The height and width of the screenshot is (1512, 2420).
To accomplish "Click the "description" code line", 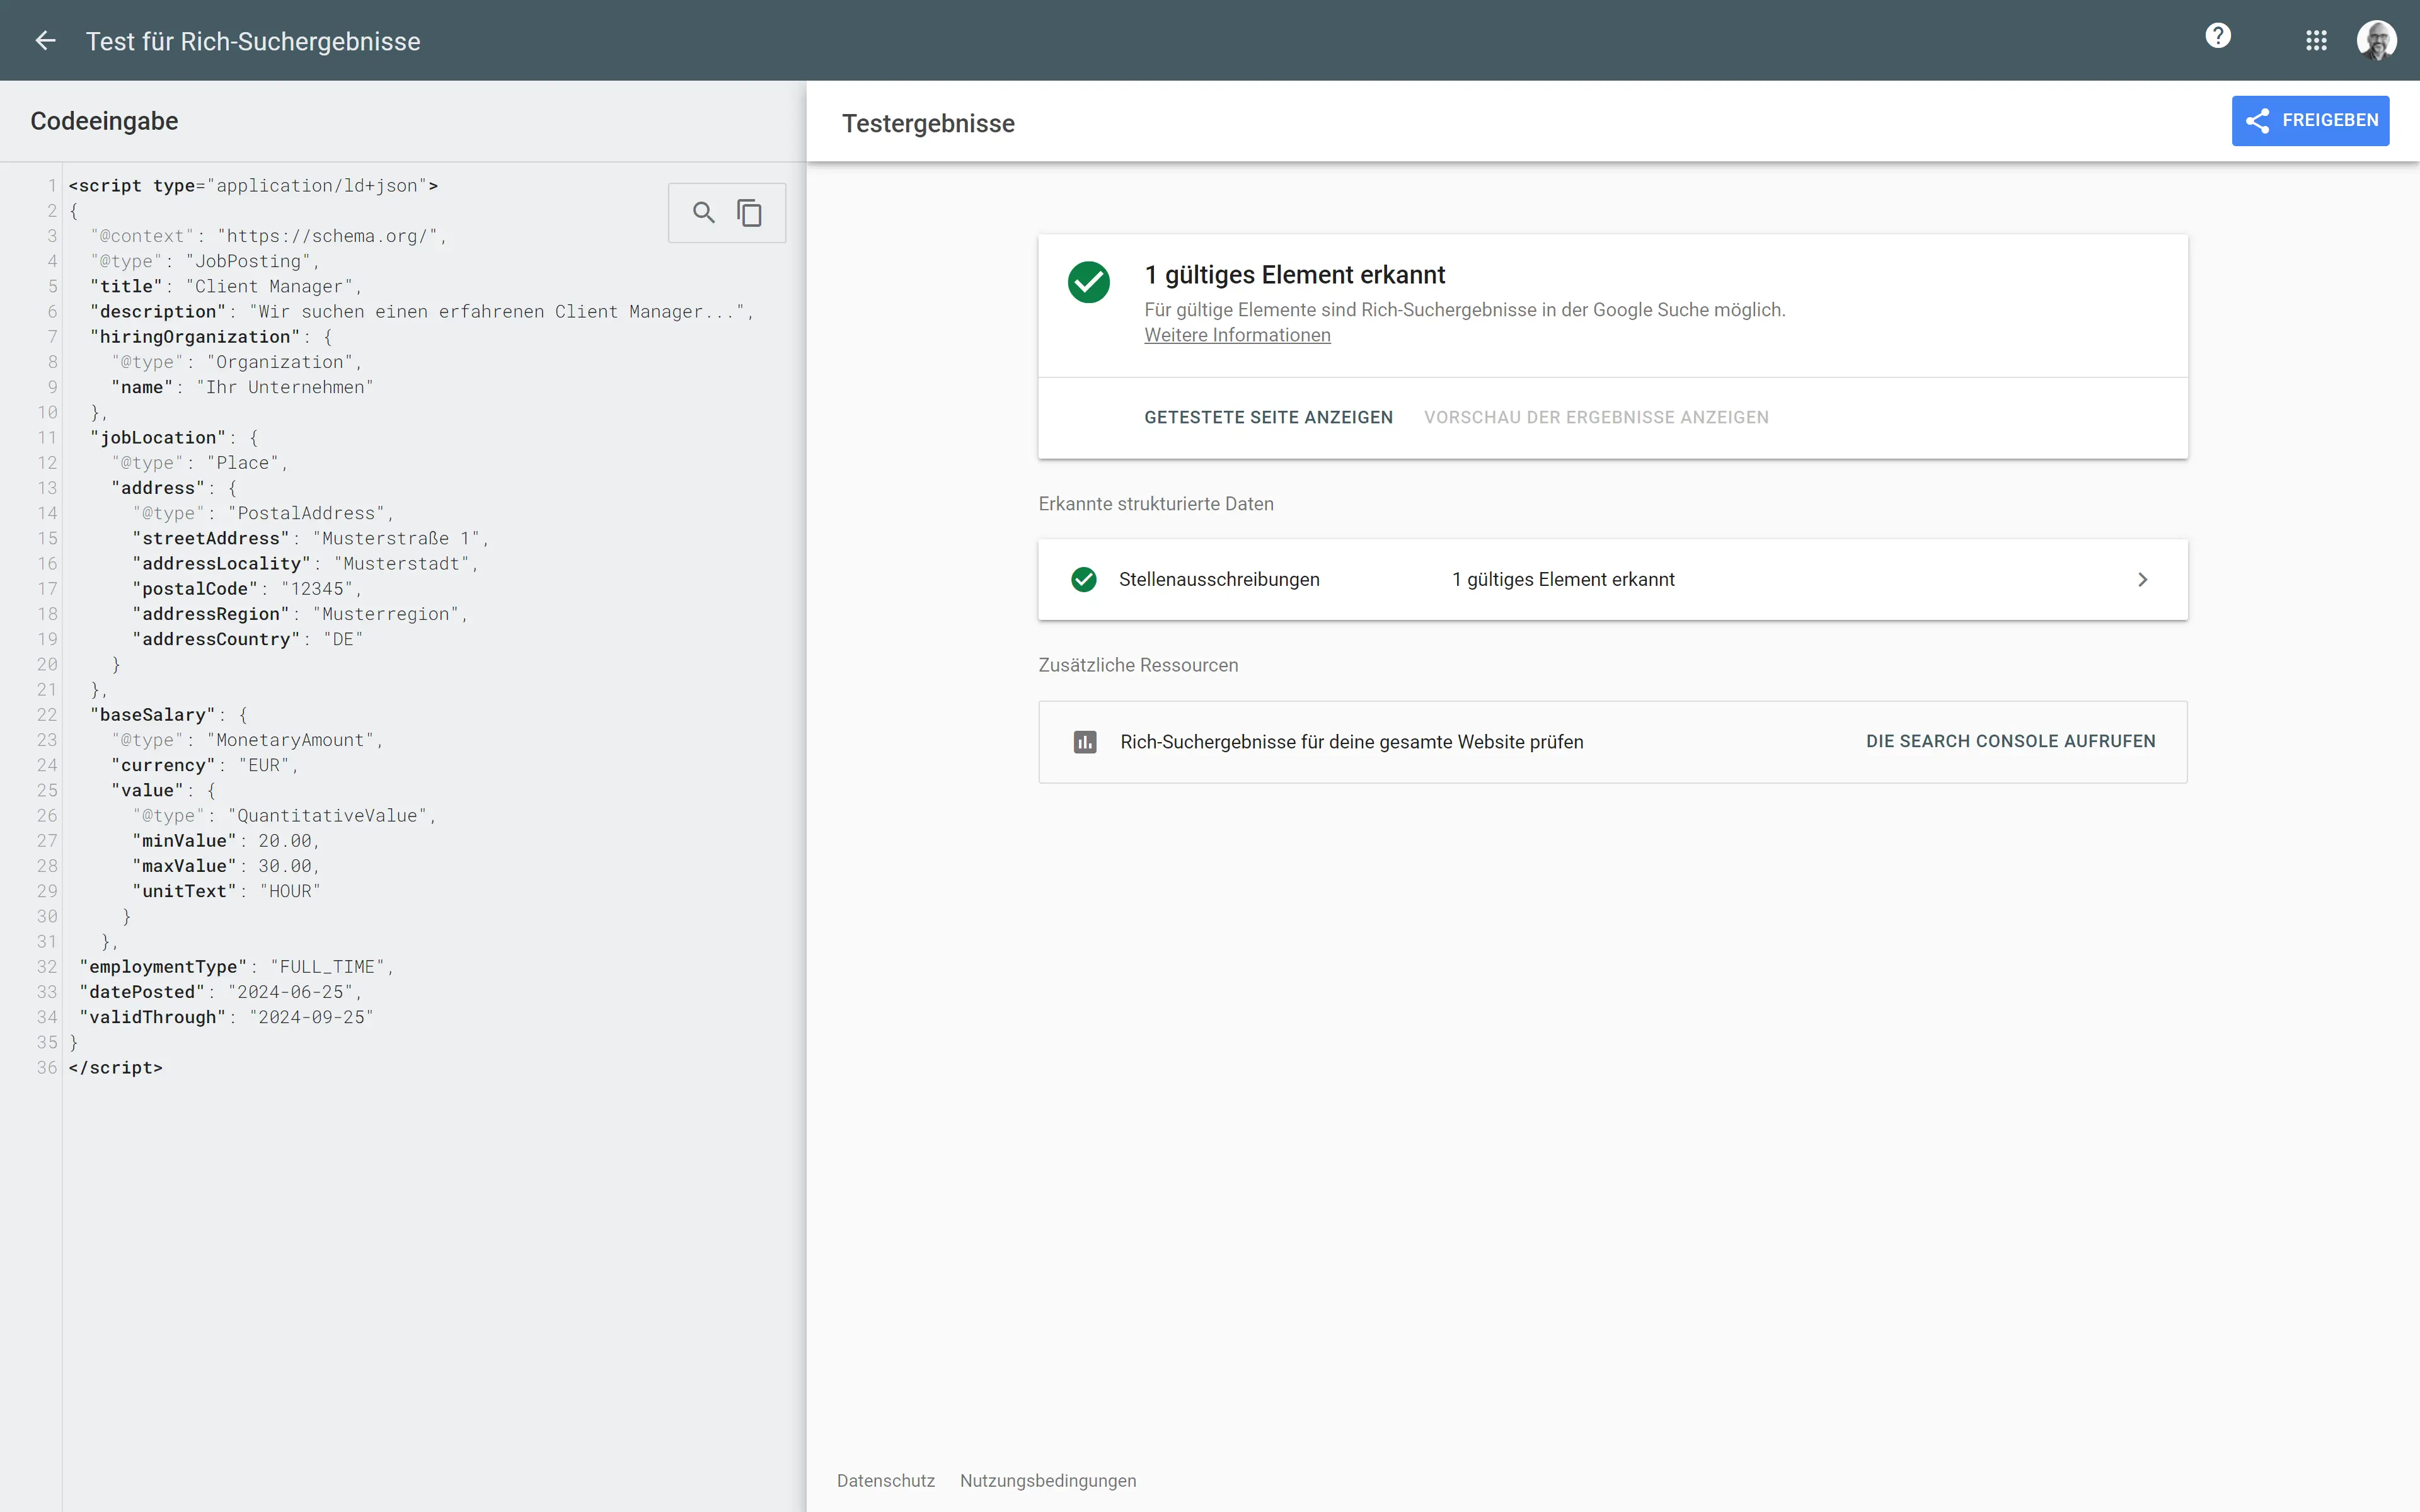I will click(421, 312).
